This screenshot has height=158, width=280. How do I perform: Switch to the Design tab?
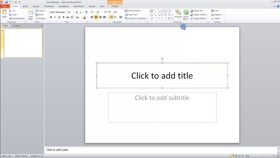click(x=36, y=6)
